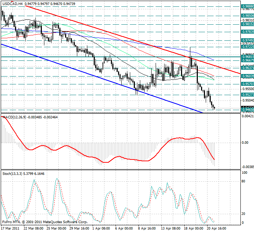Screen dimensions: 254x231
Task: Click the 0.9637 price level tag
Action: click(247, 68)
